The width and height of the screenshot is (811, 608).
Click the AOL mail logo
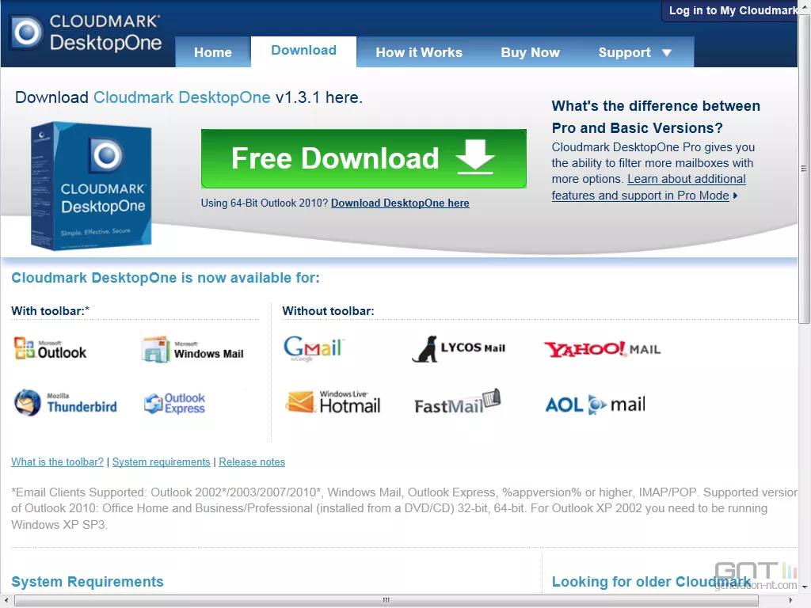(596, 405)
